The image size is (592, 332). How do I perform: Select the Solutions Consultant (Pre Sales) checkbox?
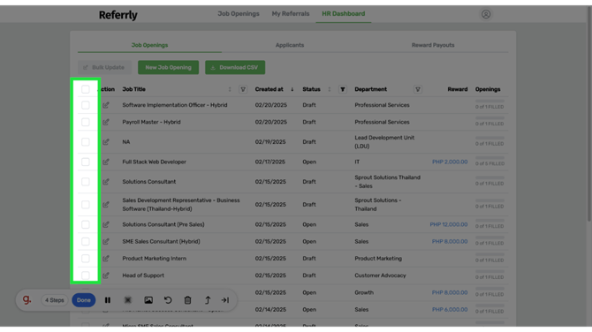coord(86,224)
